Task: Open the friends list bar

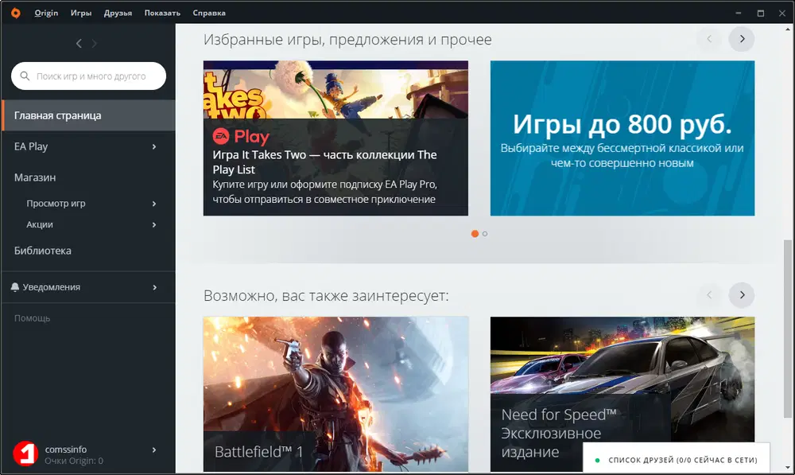Action: [677, 459]
